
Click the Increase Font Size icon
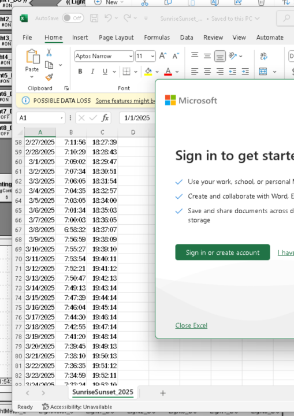pos(163,56)
